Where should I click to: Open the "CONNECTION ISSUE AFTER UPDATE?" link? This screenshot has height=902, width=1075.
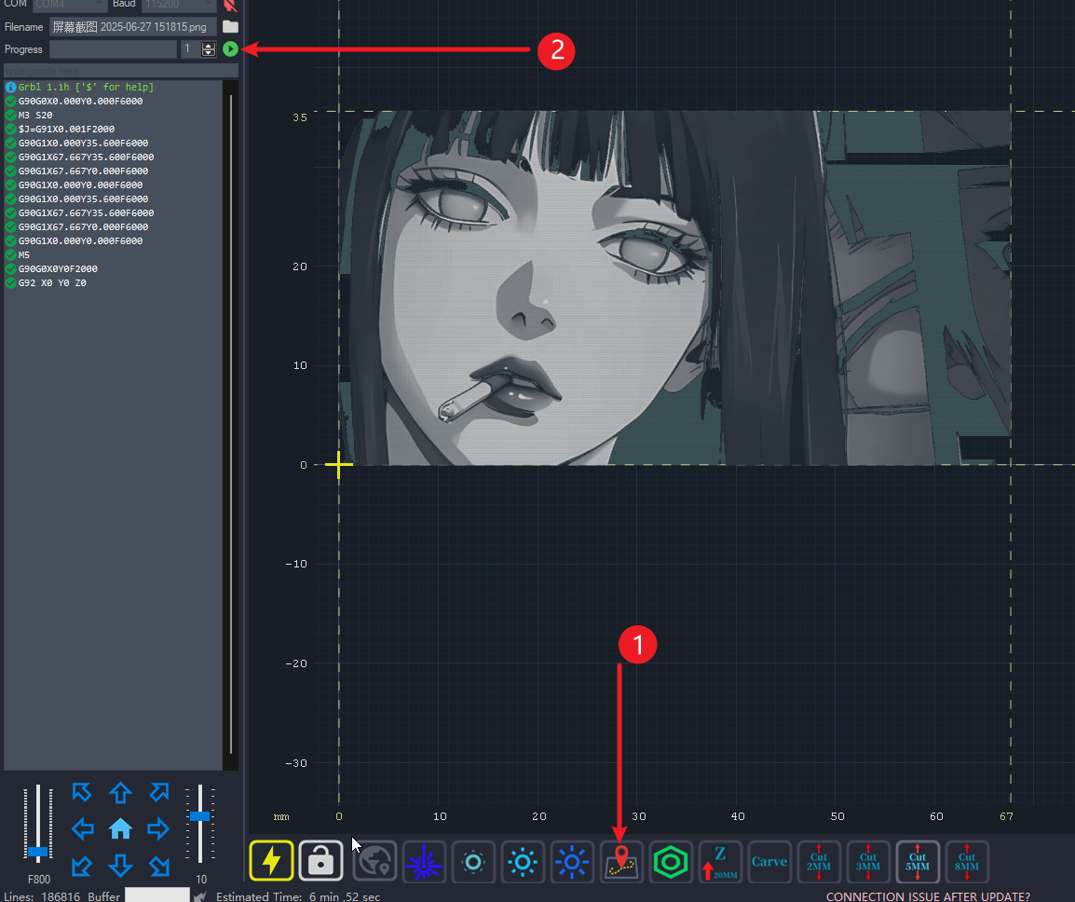(928, 896)
